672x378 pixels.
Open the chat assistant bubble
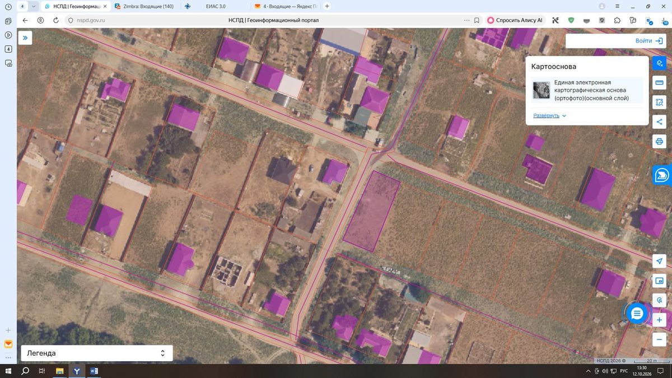pos(637,314)
